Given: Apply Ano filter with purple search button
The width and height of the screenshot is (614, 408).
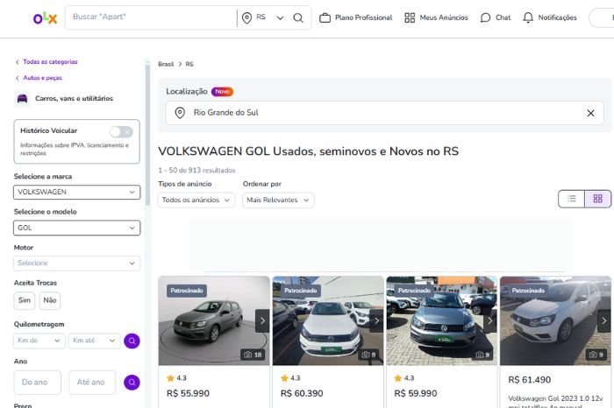Looking at the screenshot, I should (132, 383).
